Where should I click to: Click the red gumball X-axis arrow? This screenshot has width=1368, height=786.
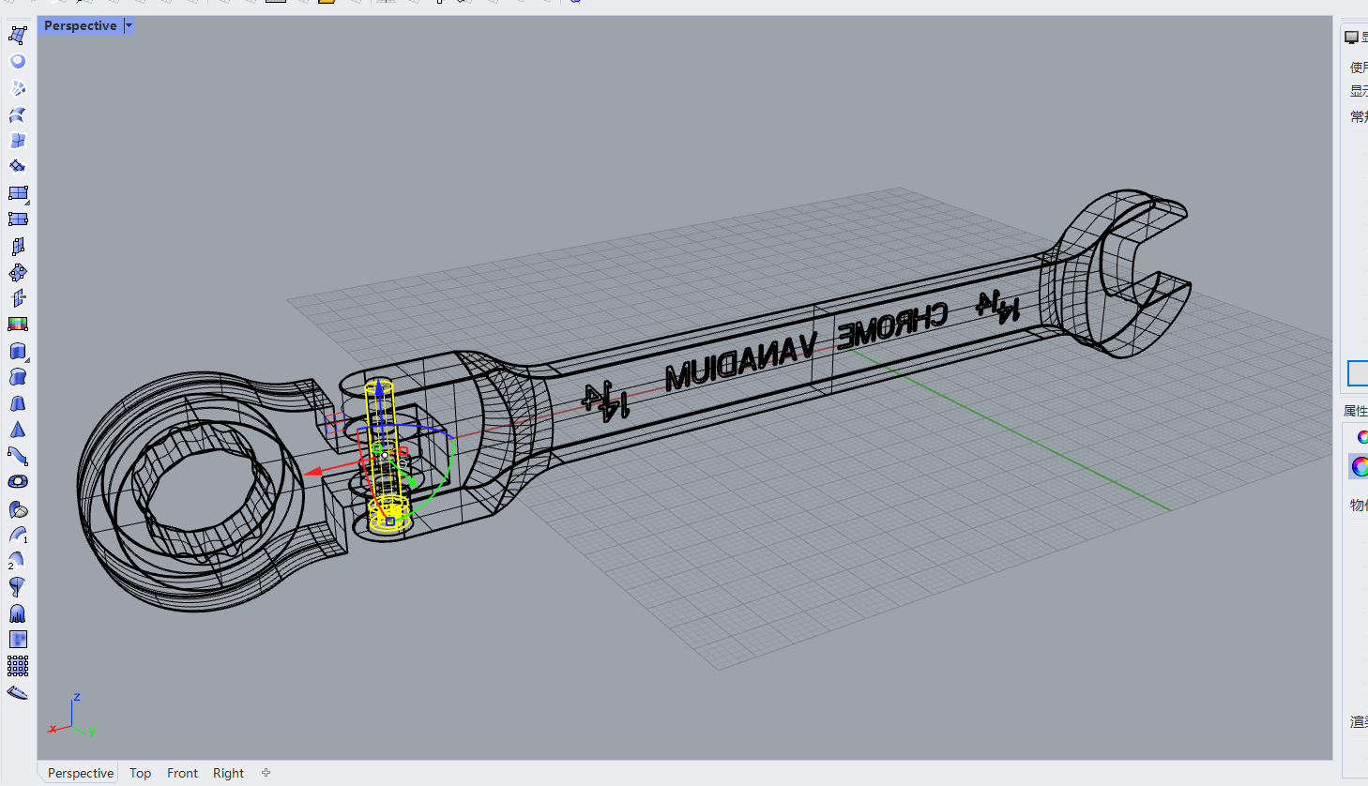click(312, 472)
